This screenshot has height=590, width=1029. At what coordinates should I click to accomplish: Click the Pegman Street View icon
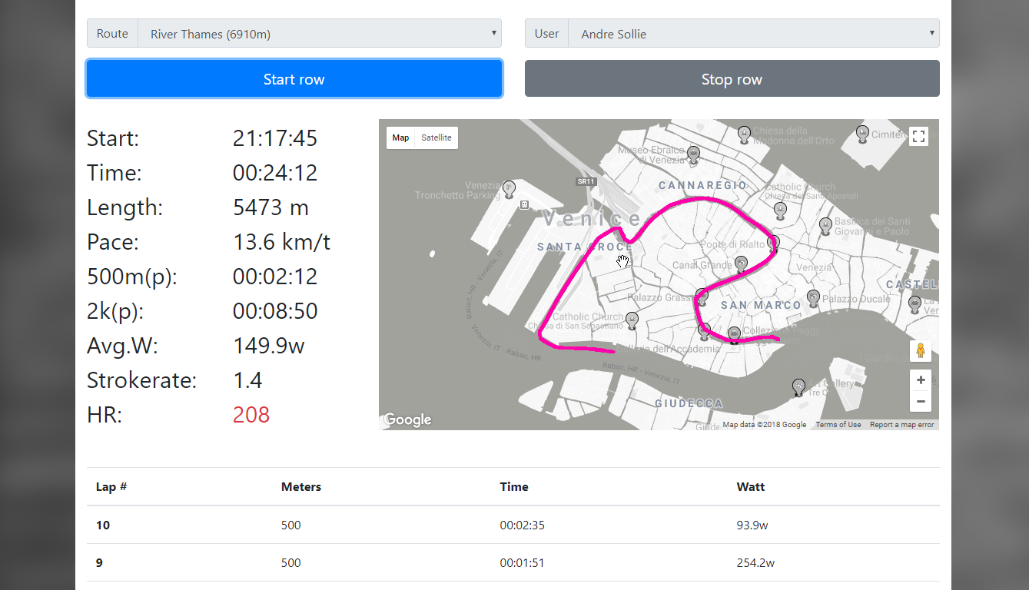click(x=920, y=350)
